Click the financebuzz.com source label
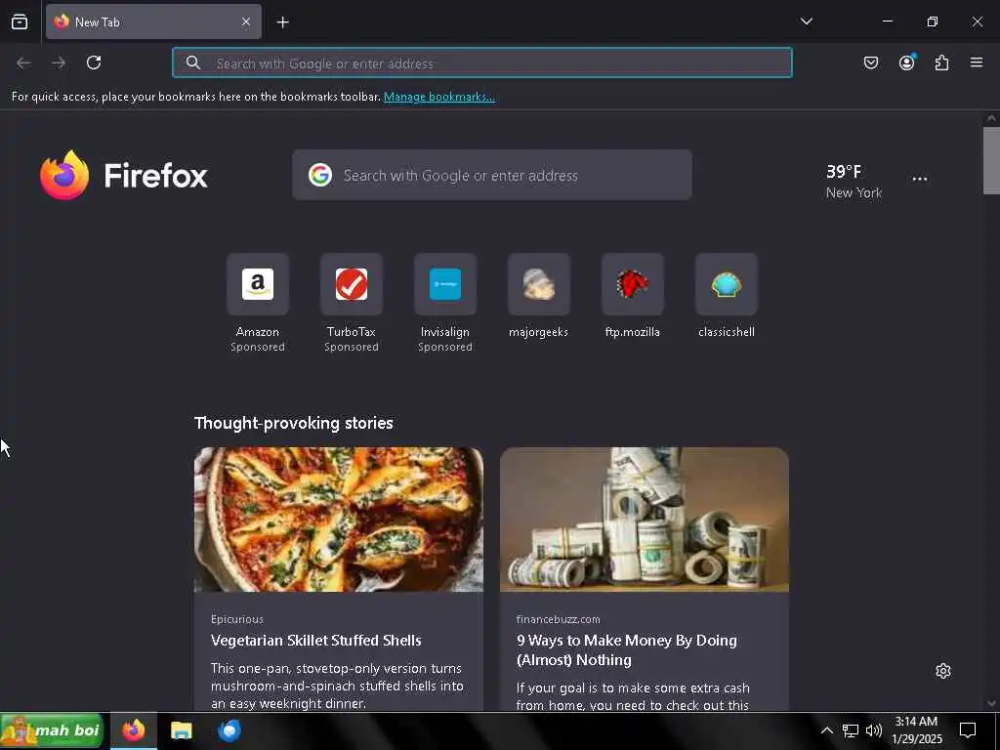 coord(558,619)
